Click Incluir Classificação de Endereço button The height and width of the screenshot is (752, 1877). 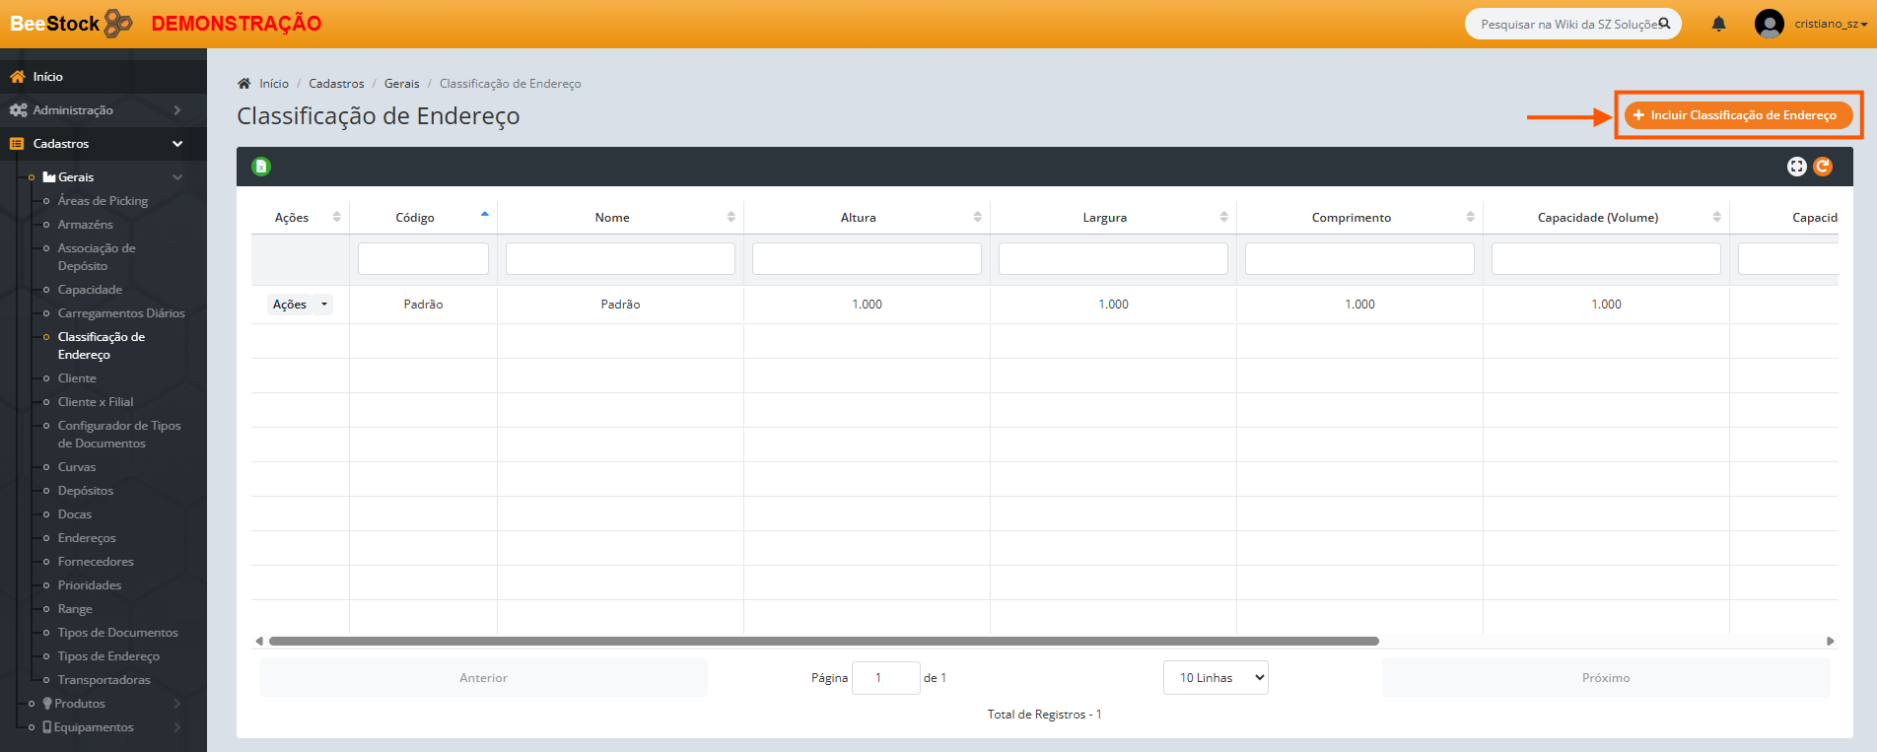(1738, 115)
